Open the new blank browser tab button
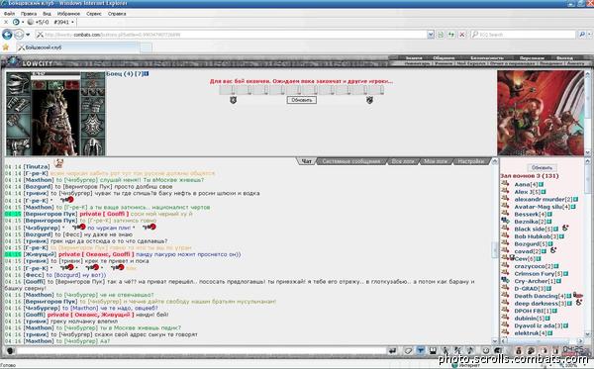The image size is (594, 369). click(x=146, y=47)
